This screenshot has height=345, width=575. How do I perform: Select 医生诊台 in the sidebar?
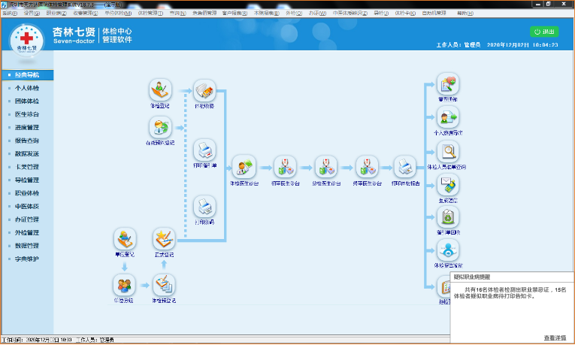click(28, 114)
